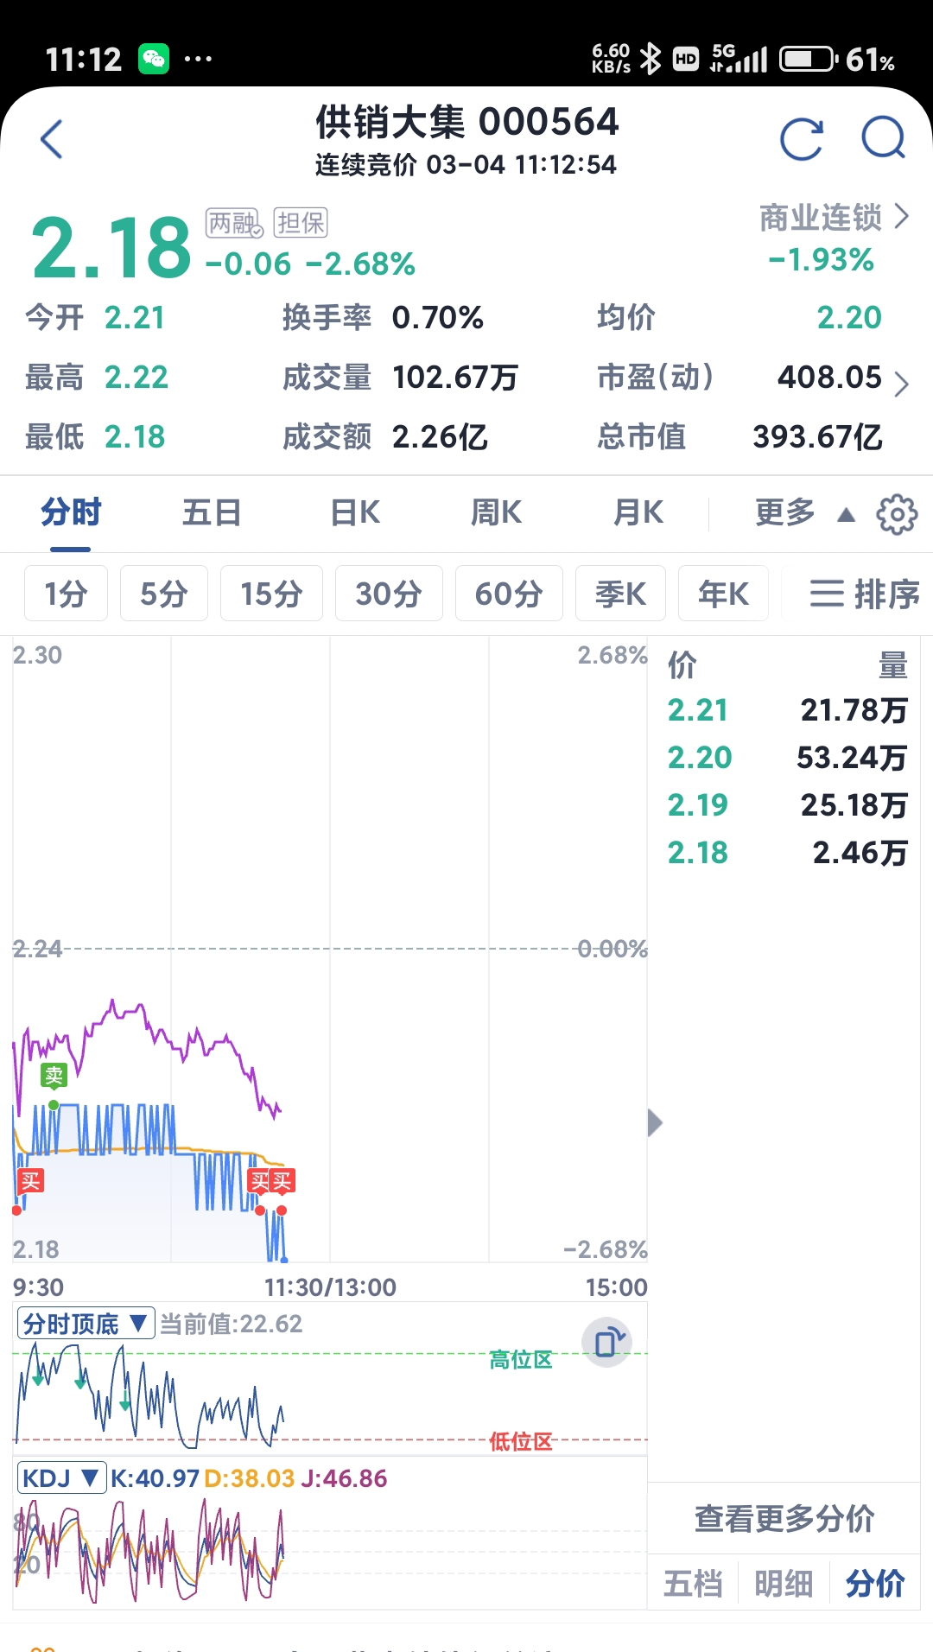The width and height of the screenshot is (933, 1652).
Task: Select the 1分 period button
Action: (x=66, y=594)
